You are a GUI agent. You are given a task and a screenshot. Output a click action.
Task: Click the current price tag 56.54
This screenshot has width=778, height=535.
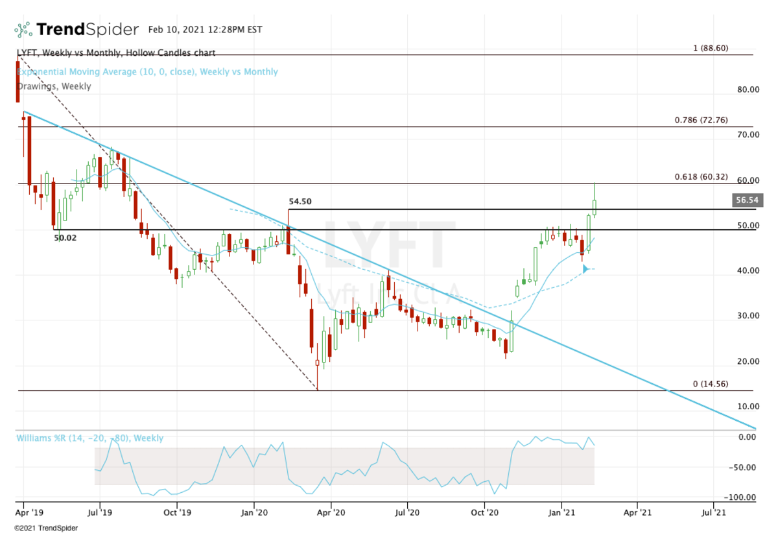pyautogui.click(x=747, y=201)
